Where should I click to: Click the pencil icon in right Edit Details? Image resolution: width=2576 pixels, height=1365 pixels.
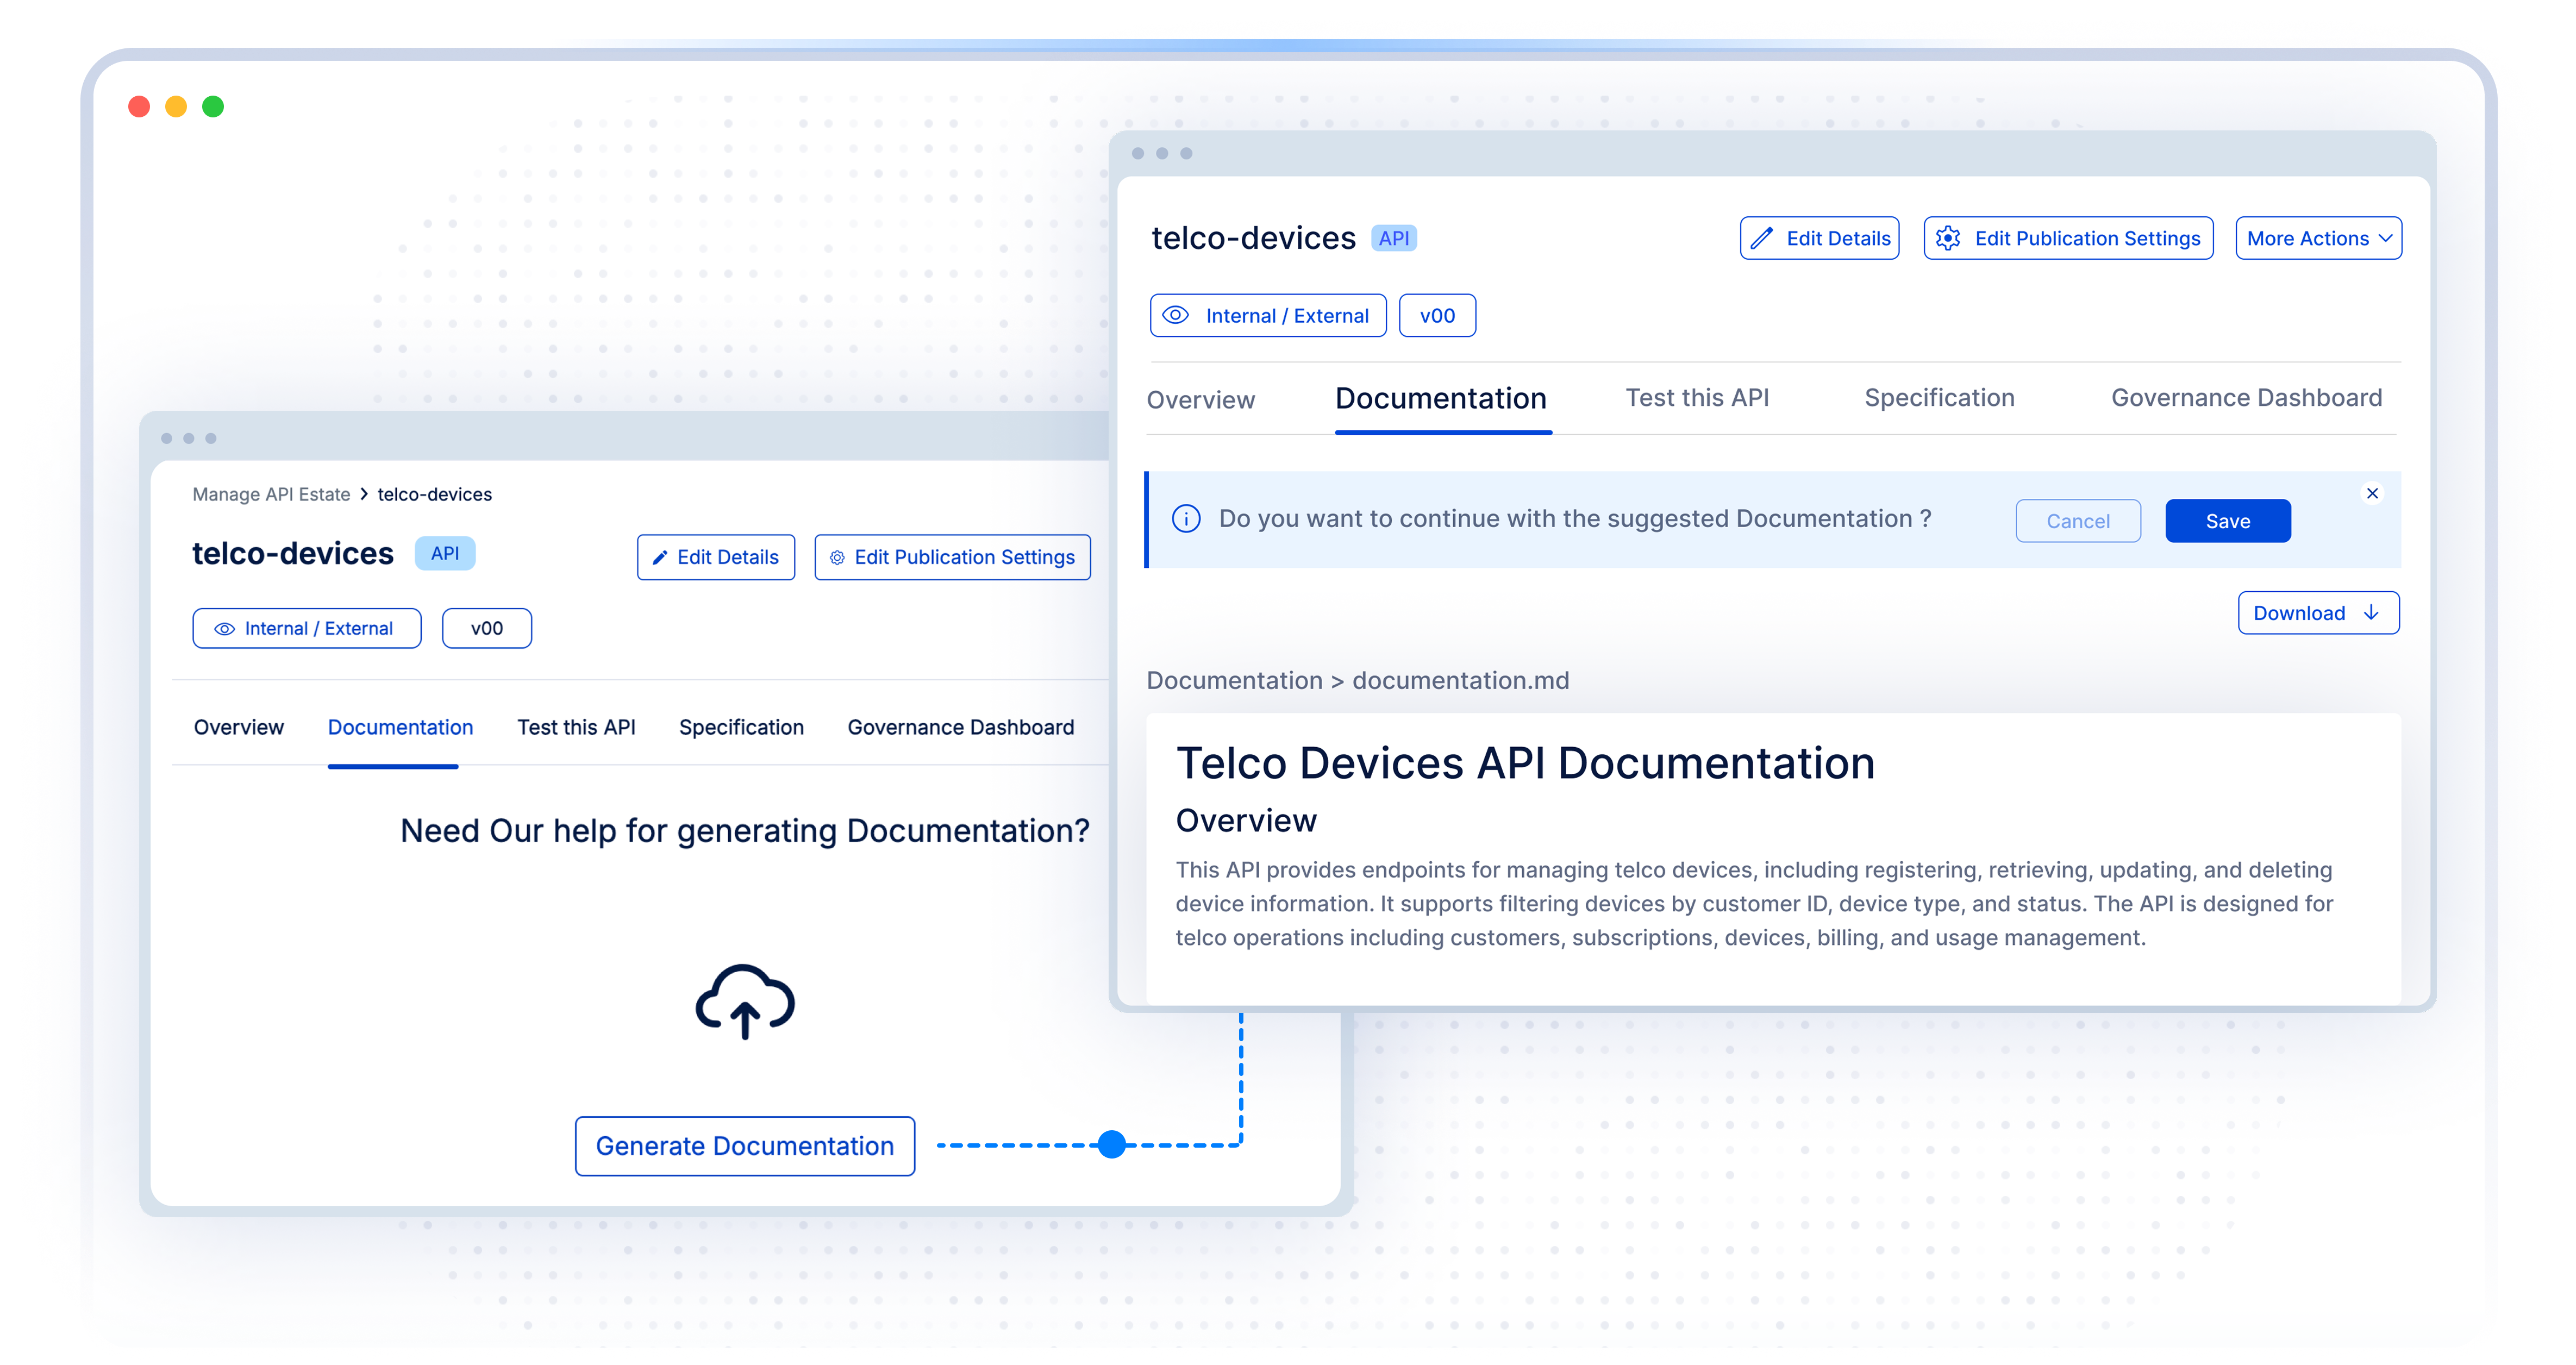[1762, 238]
